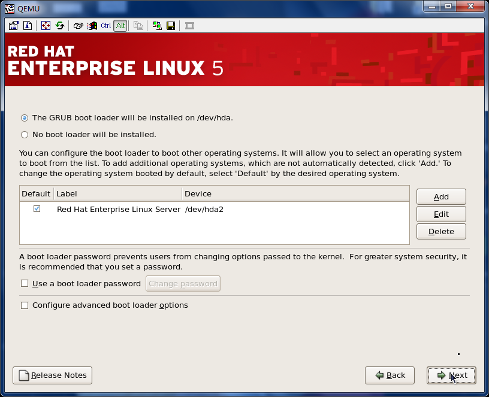Open VNC connection options icon
The width and height of the screenshot is (489, 397).
[13, 26]
